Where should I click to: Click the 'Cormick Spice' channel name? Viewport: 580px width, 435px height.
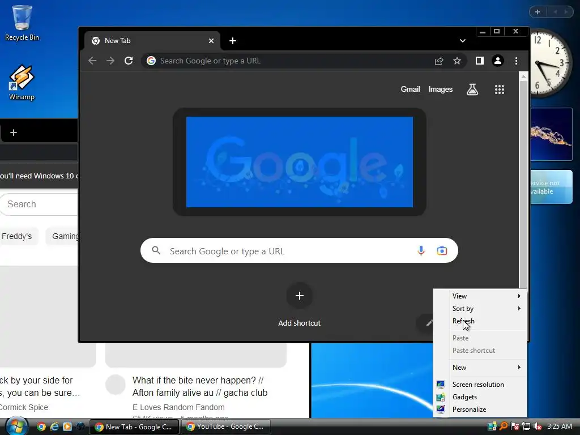pyautogui.click(x=24, y=407)
